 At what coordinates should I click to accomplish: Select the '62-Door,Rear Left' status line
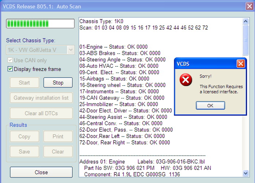tap(122, 136)
